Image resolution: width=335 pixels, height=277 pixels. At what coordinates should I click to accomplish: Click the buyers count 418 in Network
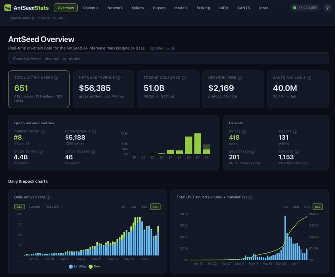pos(234,138)
